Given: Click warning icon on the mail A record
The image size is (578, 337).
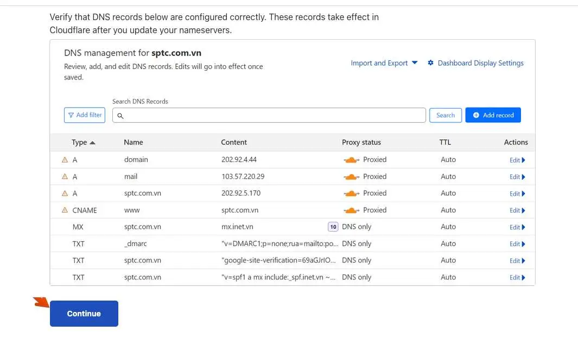Looking at the screenshot, I should (65, 177).
